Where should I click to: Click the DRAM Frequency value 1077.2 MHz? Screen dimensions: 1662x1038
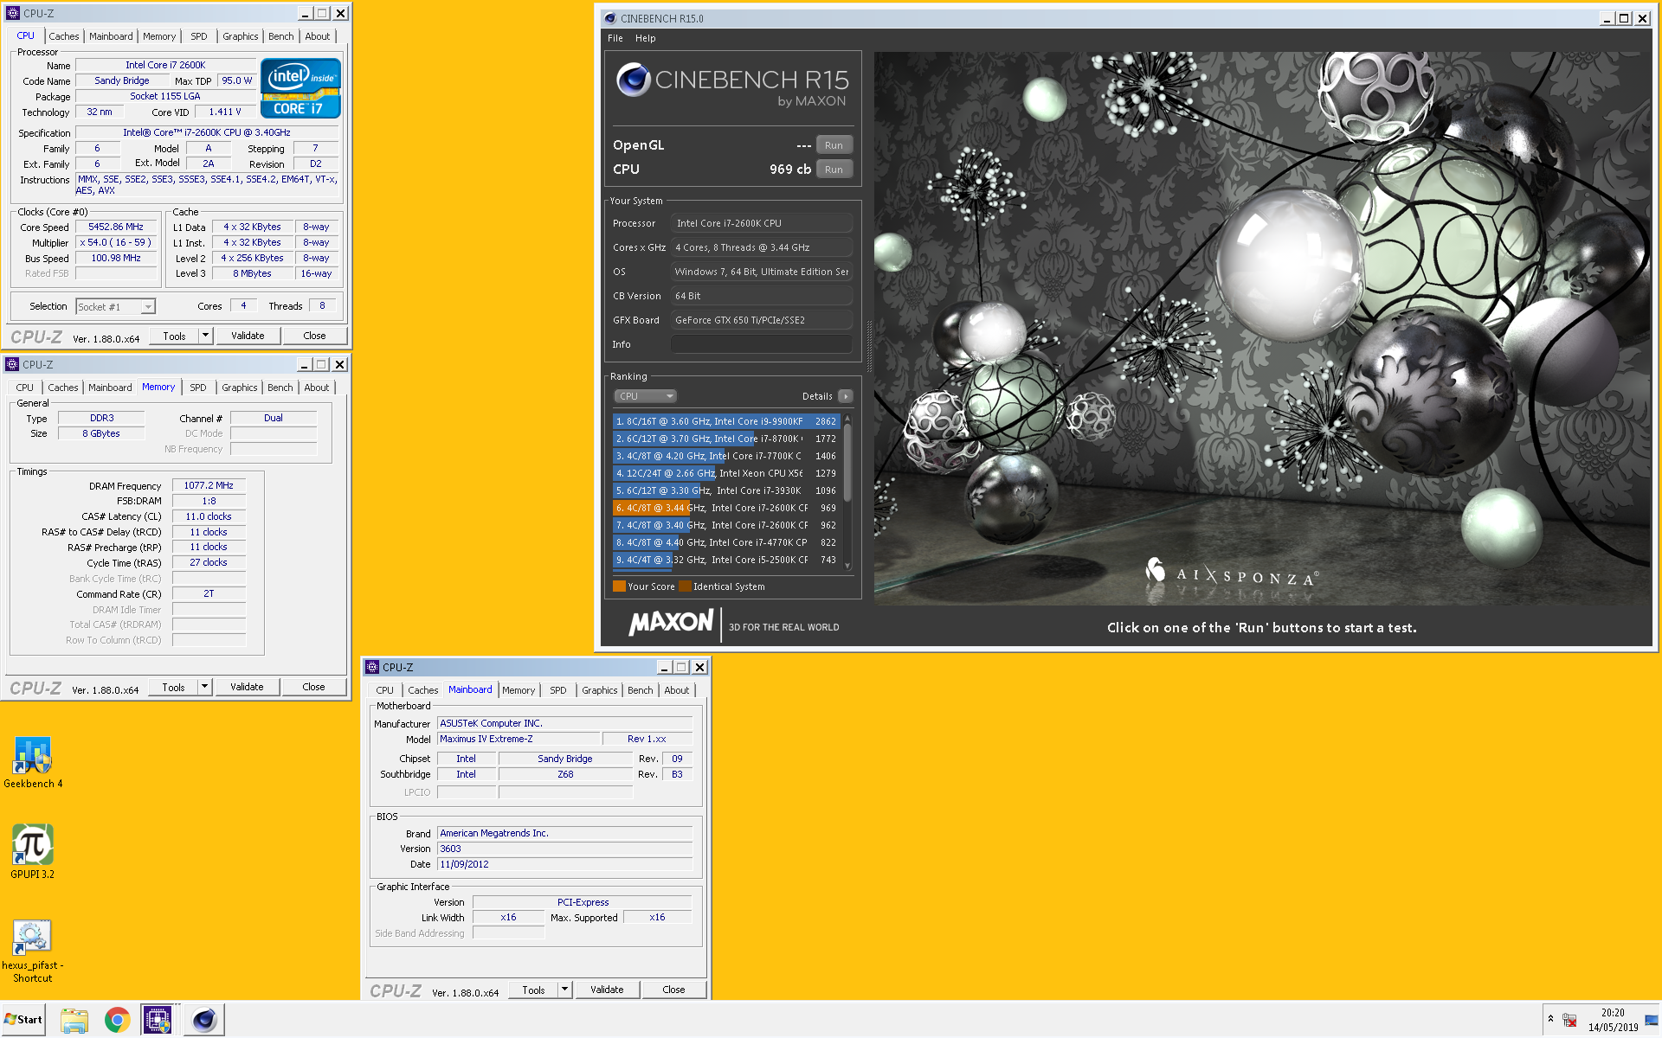coord(209,485)
